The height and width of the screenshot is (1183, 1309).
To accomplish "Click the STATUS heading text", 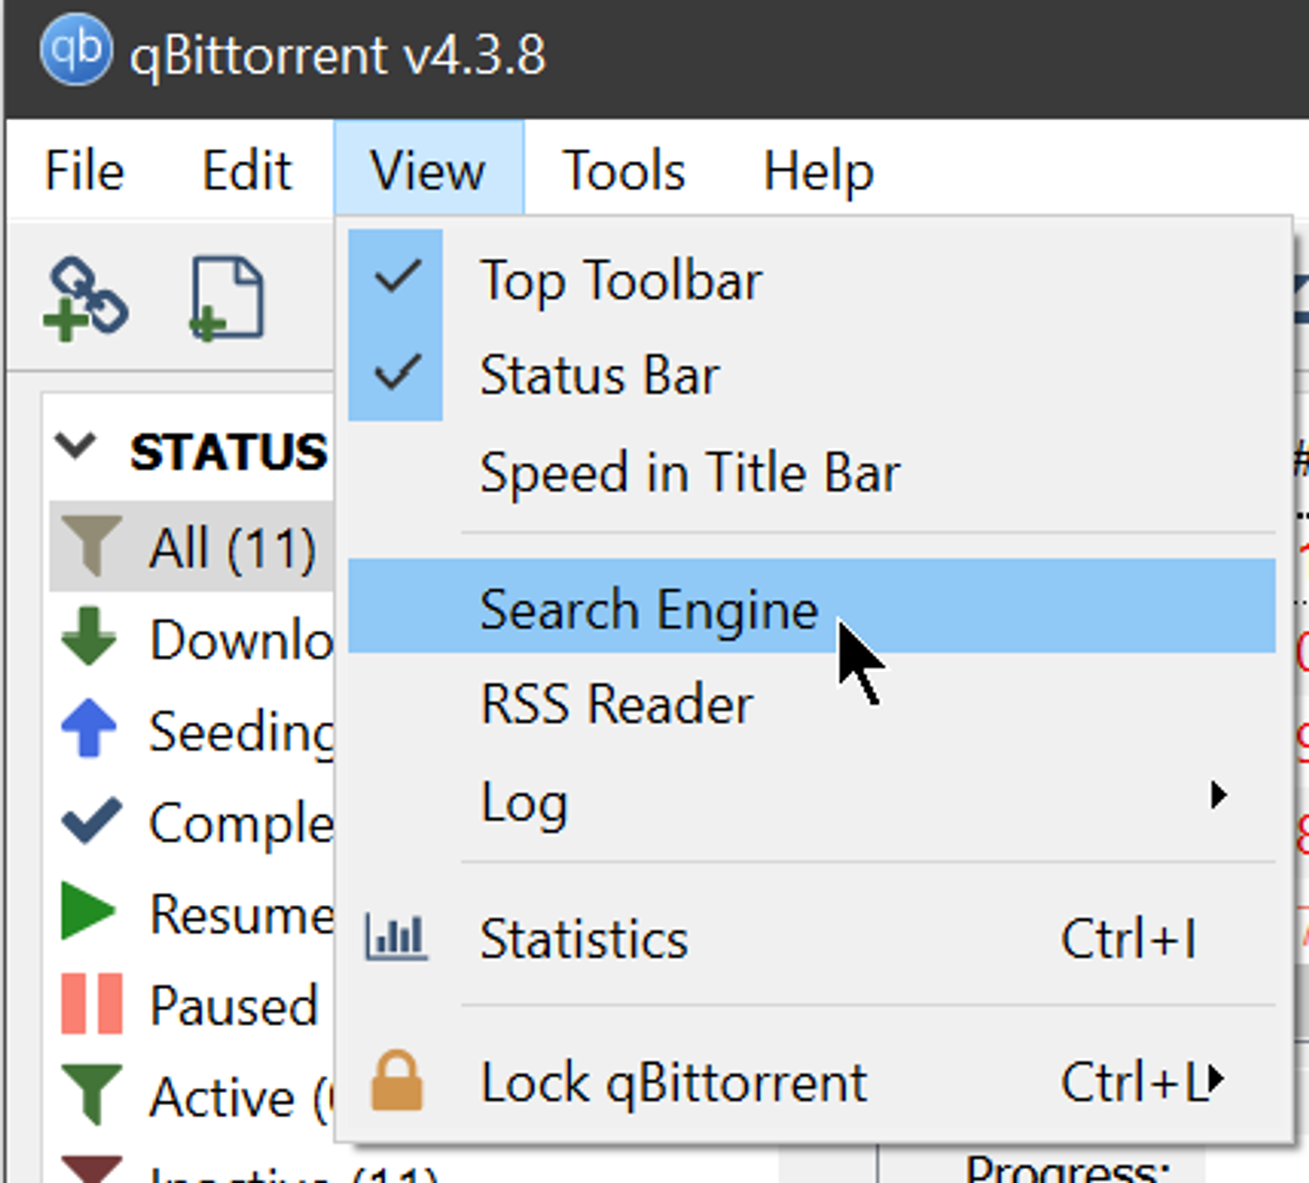I will click(229, 450).
